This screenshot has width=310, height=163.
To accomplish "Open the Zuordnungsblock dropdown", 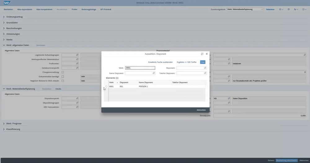I will [x=245, y=9].
